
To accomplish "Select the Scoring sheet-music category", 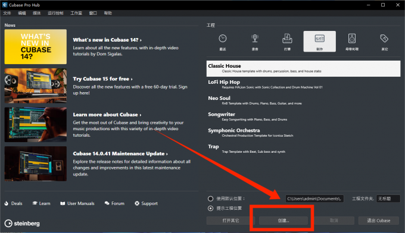I will pos(287,42).
